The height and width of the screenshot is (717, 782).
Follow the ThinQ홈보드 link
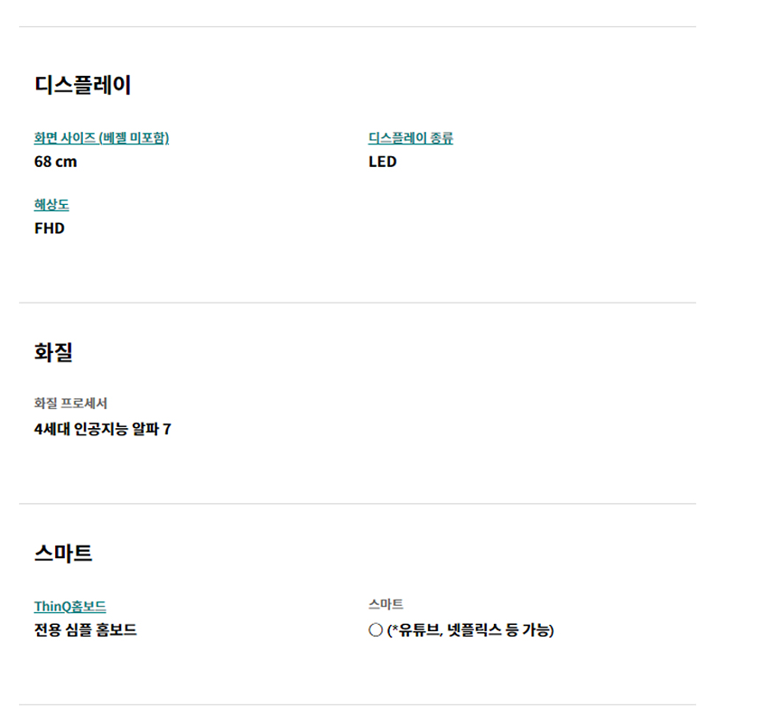(70, 606)
